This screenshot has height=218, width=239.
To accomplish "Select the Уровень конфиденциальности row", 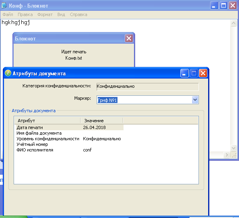I will click(x=69, y=139).
